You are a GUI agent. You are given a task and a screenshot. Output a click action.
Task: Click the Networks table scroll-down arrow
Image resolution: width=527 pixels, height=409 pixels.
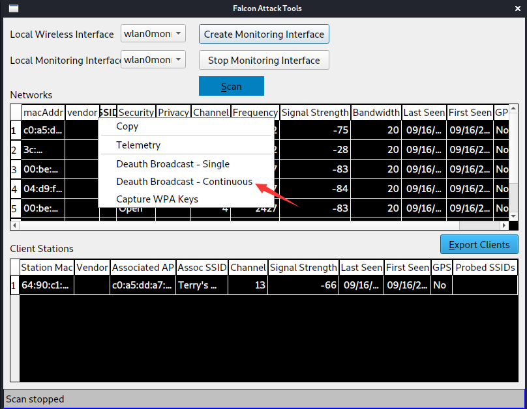pyautogui.click(x=513, y=216)
